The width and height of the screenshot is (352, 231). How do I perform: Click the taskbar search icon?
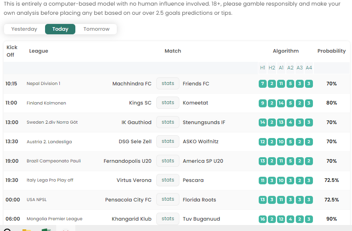(7, 229)
